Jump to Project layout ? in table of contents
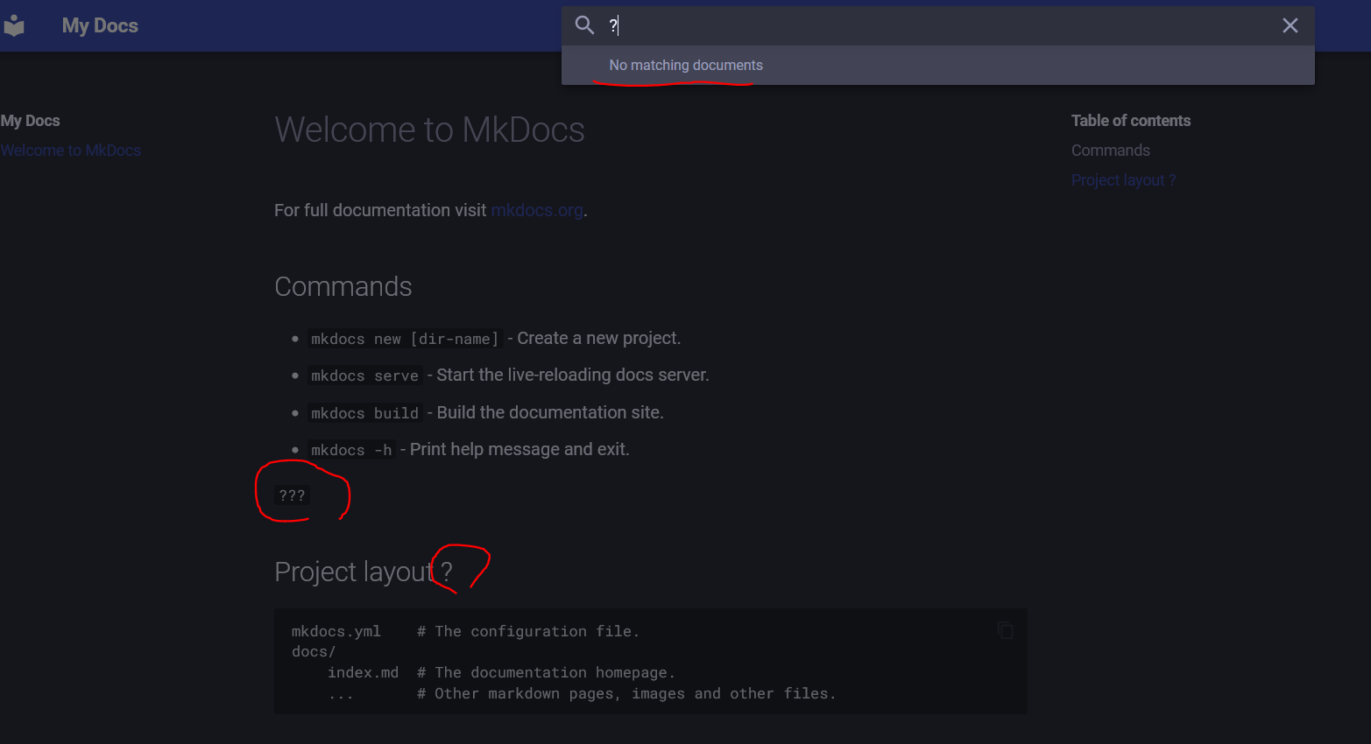 (1124, 180)
